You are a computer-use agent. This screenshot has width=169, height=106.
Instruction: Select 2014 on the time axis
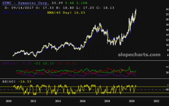[x=58, y=101]
